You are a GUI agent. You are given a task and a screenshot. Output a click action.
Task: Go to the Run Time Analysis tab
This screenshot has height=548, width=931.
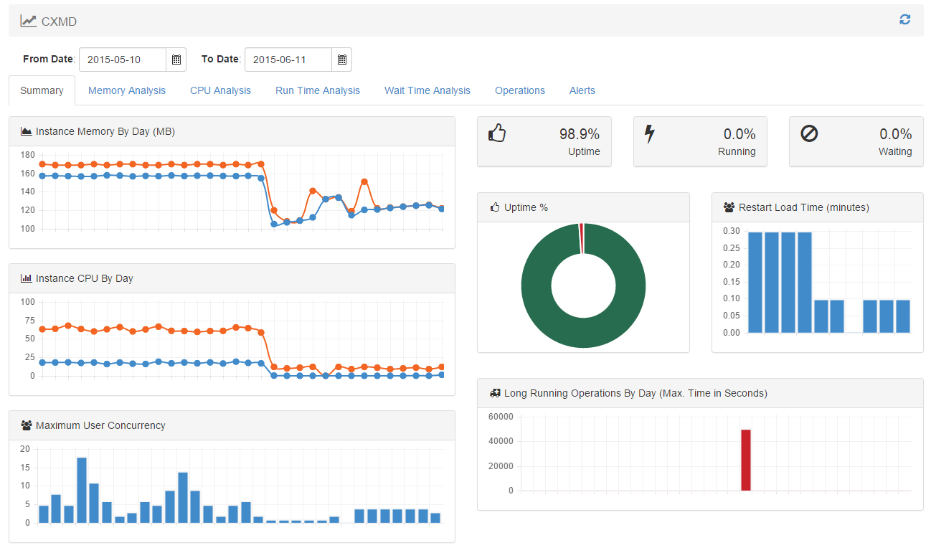pyautogui.click(x=318, y=90)
